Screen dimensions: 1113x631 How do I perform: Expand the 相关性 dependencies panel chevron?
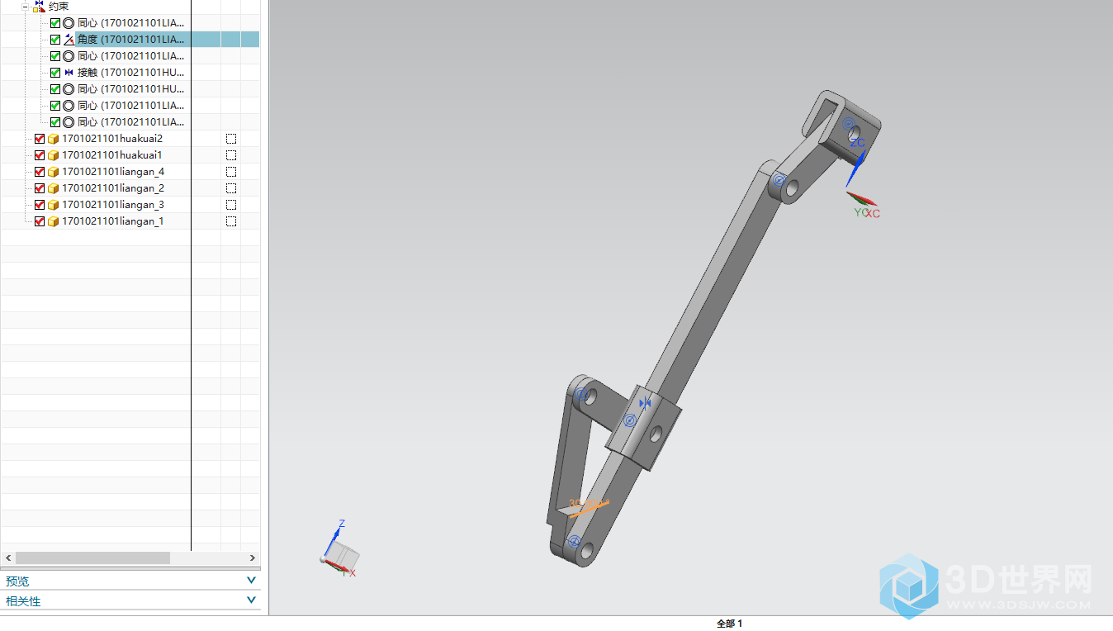(251, 600)
